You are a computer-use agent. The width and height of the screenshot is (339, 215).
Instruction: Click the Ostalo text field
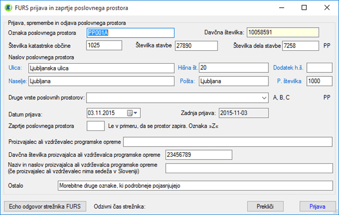coord(195,186)
